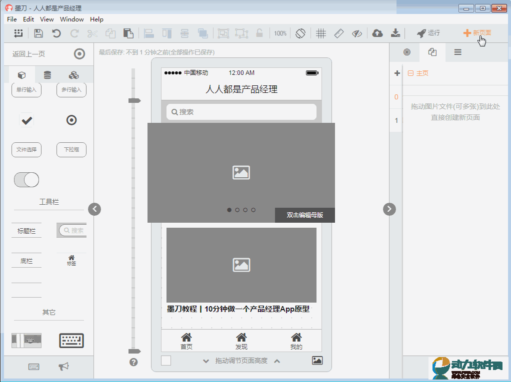This screenshot has width=511, height=382.
Task: Select the 文件选择 component
Action: click(26, 150)
